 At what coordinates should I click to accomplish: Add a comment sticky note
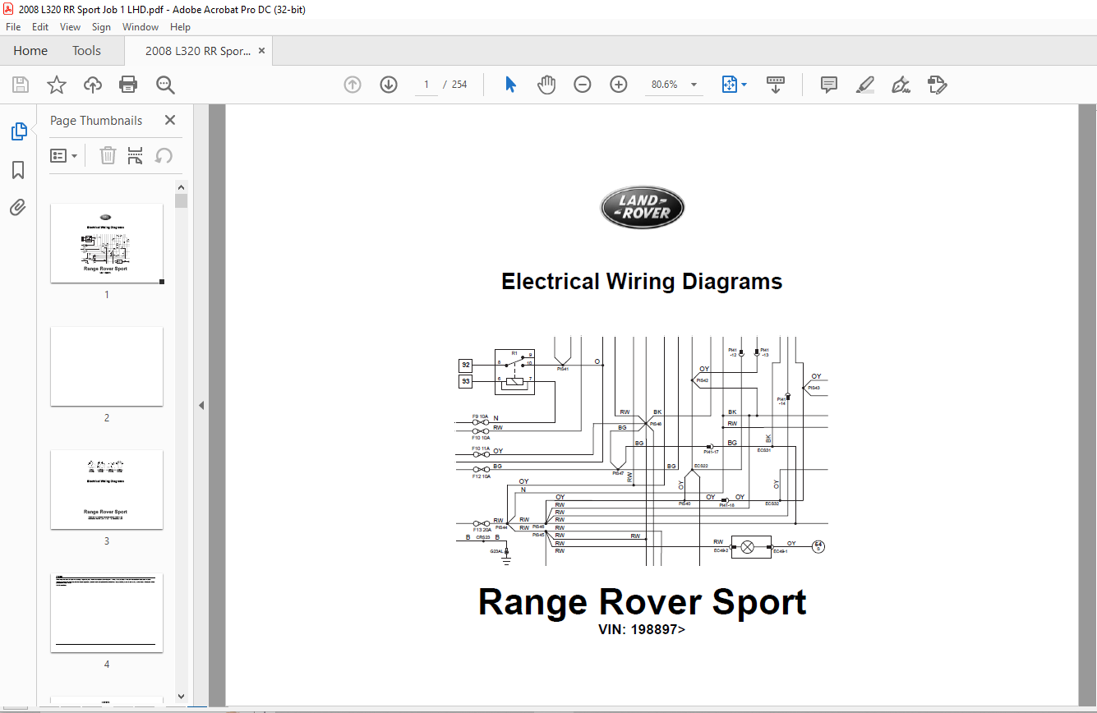click(829, 85)
